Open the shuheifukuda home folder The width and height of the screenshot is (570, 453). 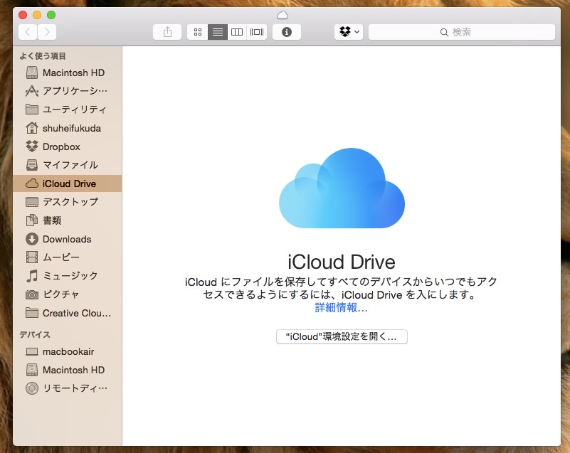[68, 128]
